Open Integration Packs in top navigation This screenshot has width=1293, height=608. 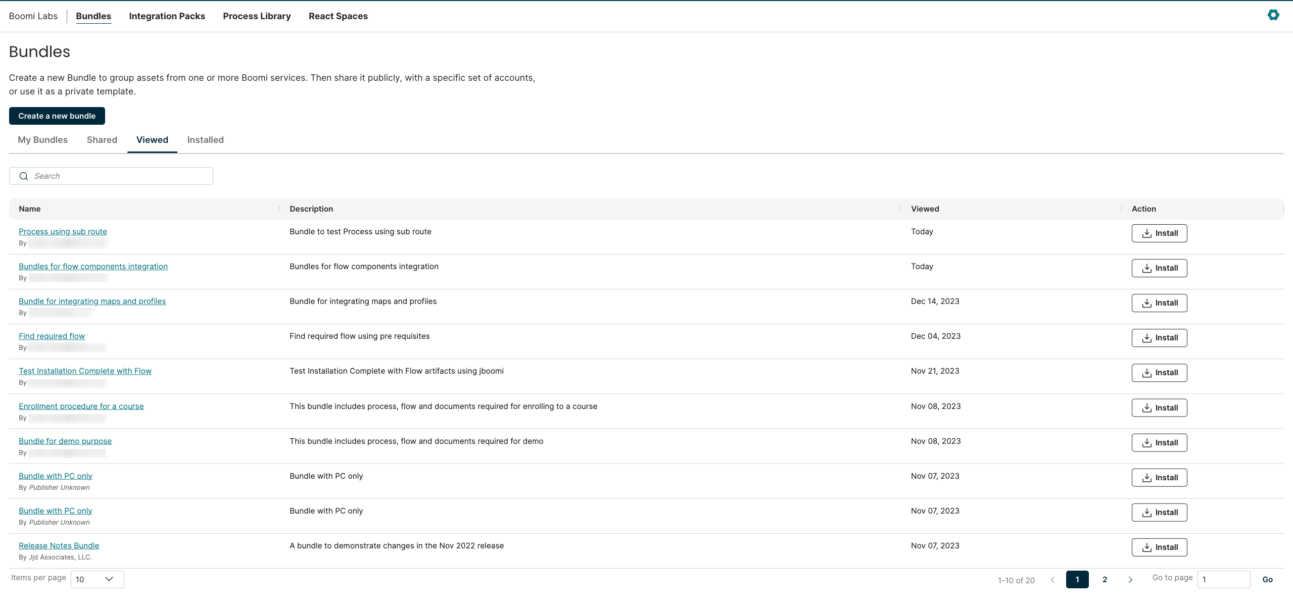coord(167,16)
